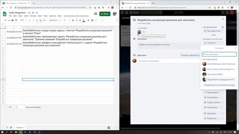Open the all sheets list icon
Viewport: 239px width, 134px height.
[11, 128]
